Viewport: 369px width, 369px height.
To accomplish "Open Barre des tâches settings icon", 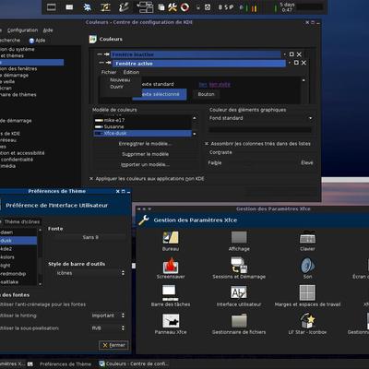I will tap(171, 292).
